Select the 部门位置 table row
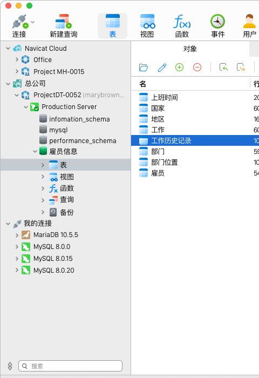Screen dimensions: 259x378 tap(195, 162)
